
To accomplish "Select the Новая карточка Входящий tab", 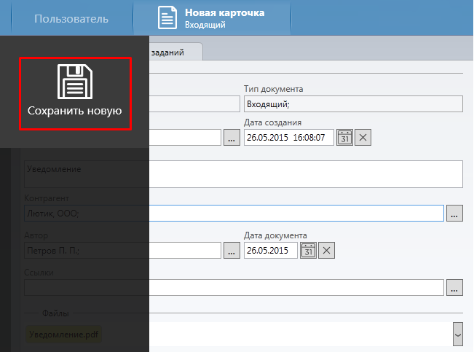I will click(213, 19).
